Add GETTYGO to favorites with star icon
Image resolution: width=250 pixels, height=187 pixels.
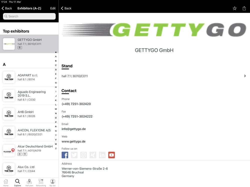coord(234,8)
